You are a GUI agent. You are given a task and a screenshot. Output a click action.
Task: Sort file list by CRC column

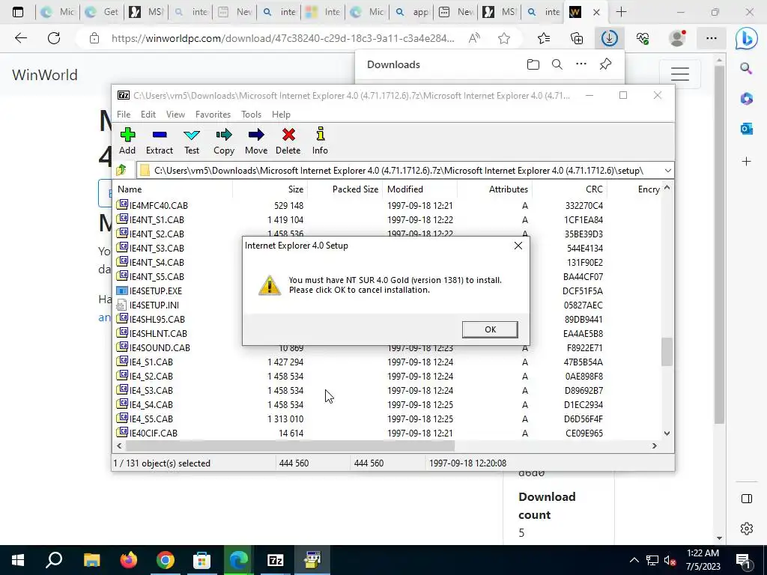569,189
